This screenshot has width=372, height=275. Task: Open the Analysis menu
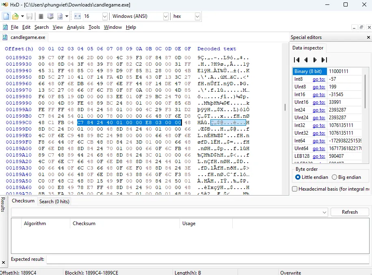click(76, 27)
